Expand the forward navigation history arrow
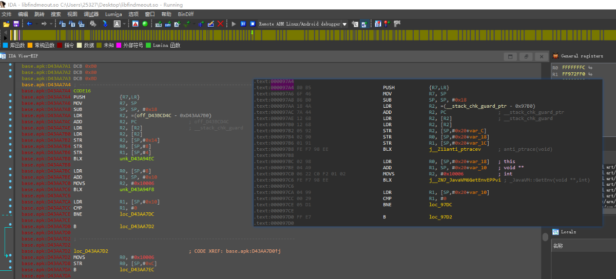Screen dimensions: 616x279 click(51, 24)
